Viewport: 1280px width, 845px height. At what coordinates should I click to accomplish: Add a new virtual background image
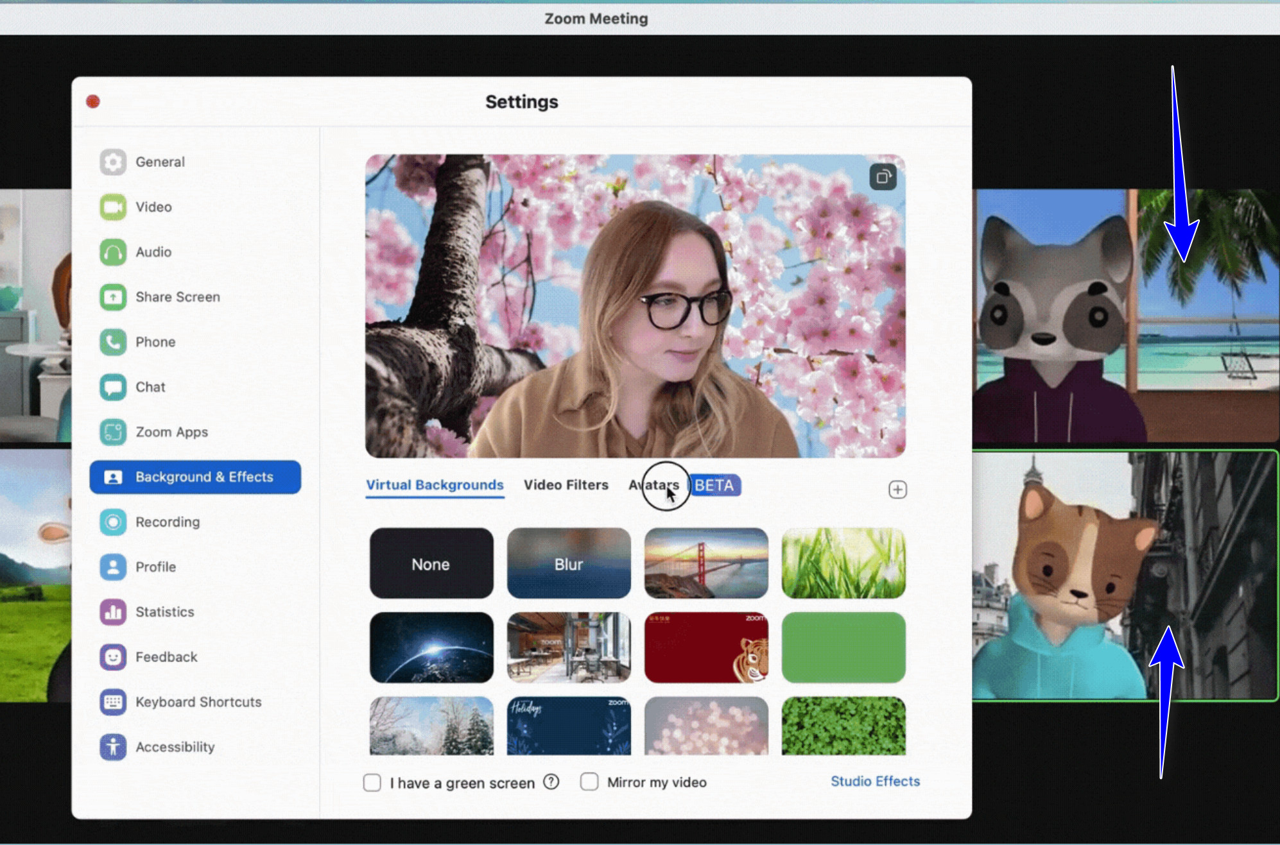[897, 490]
